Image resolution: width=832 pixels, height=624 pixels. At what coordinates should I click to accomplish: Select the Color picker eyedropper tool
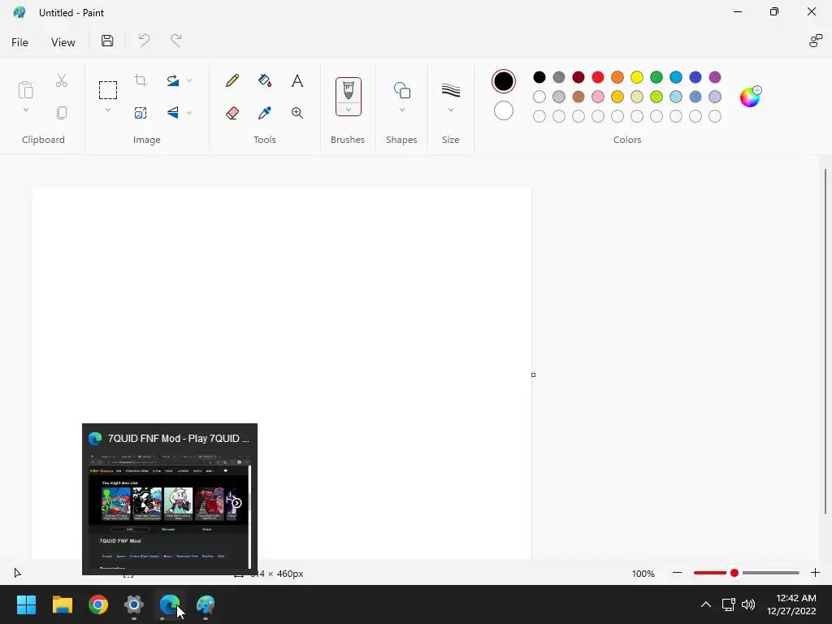click(x=265, y=112)
